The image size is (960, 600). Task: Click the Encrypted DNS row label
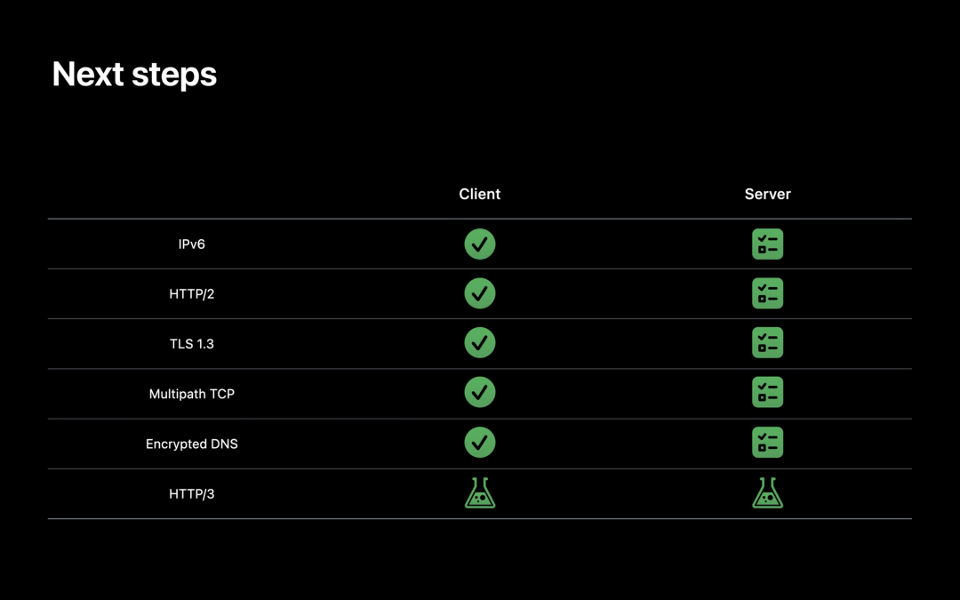[x=192, y=443]
